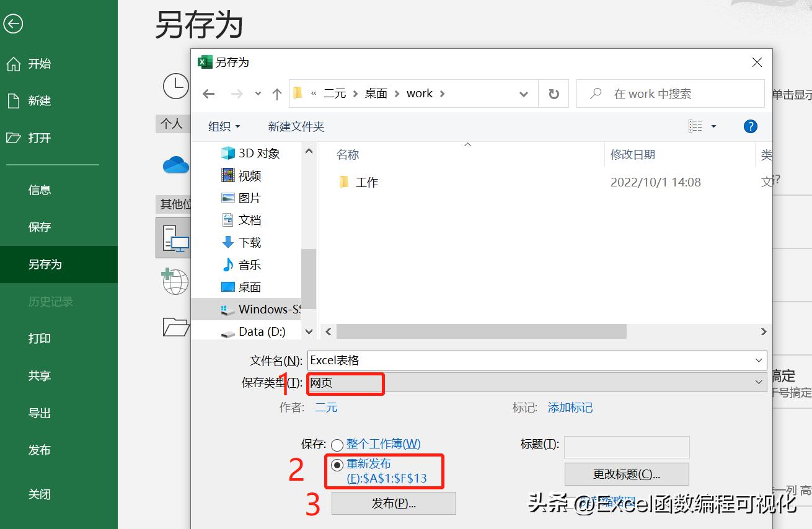
Task: Click the 更改标题(C) button
Action: (627, 474)
